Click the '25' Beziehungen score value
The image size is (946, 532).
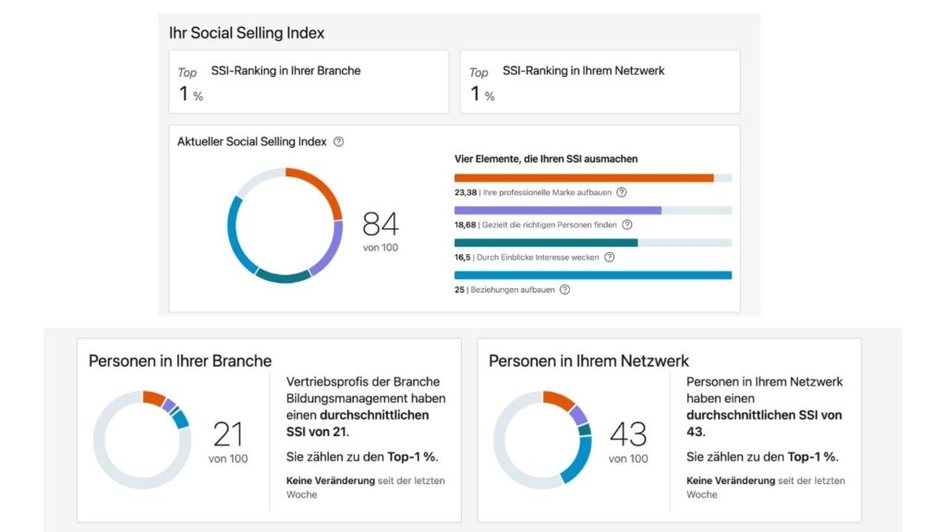[459, 290]
